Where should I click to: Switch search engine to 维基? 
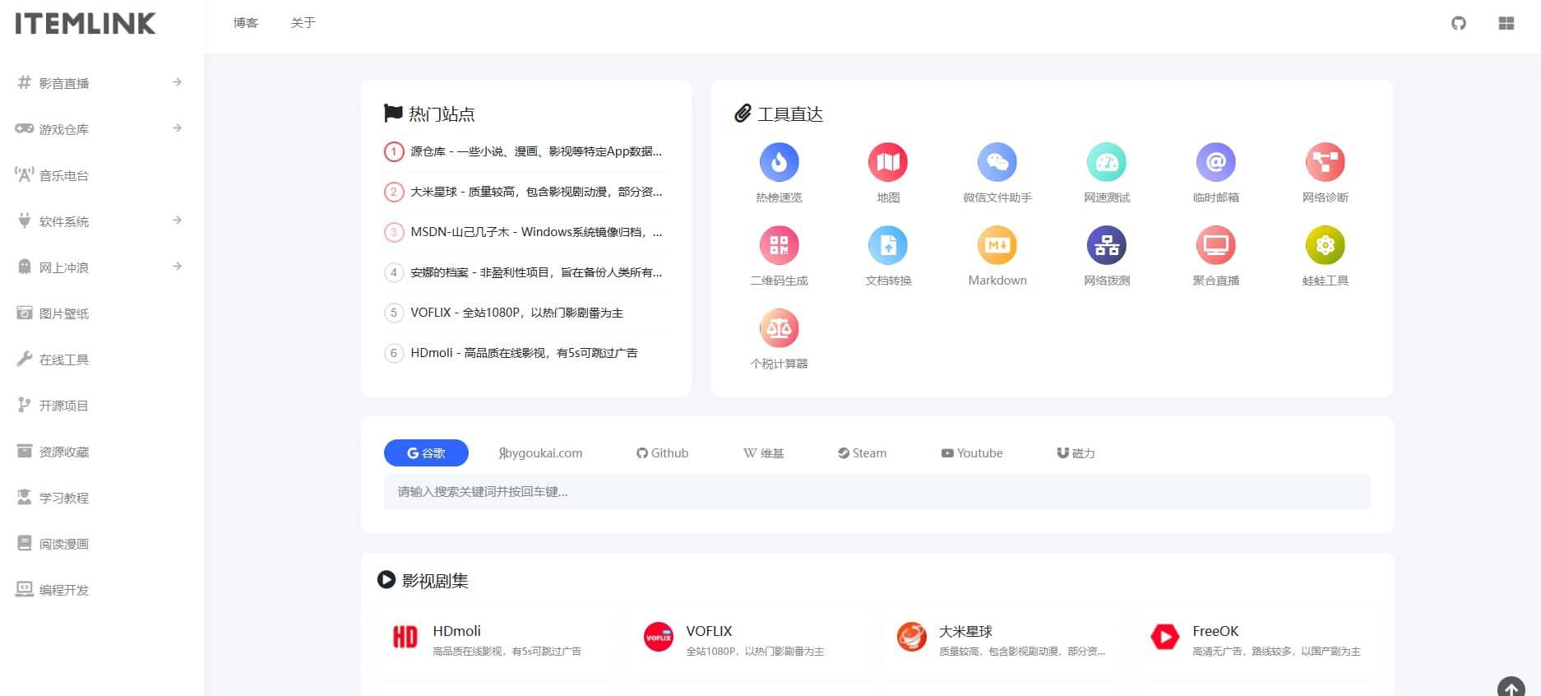[763, 453]
